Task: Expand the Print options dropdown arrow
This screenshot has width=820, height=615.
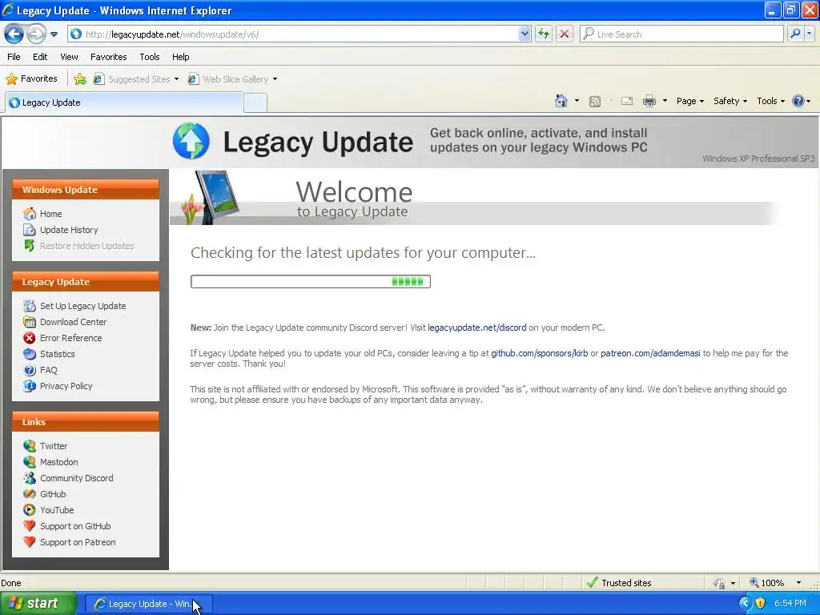Action: point(665,101)
